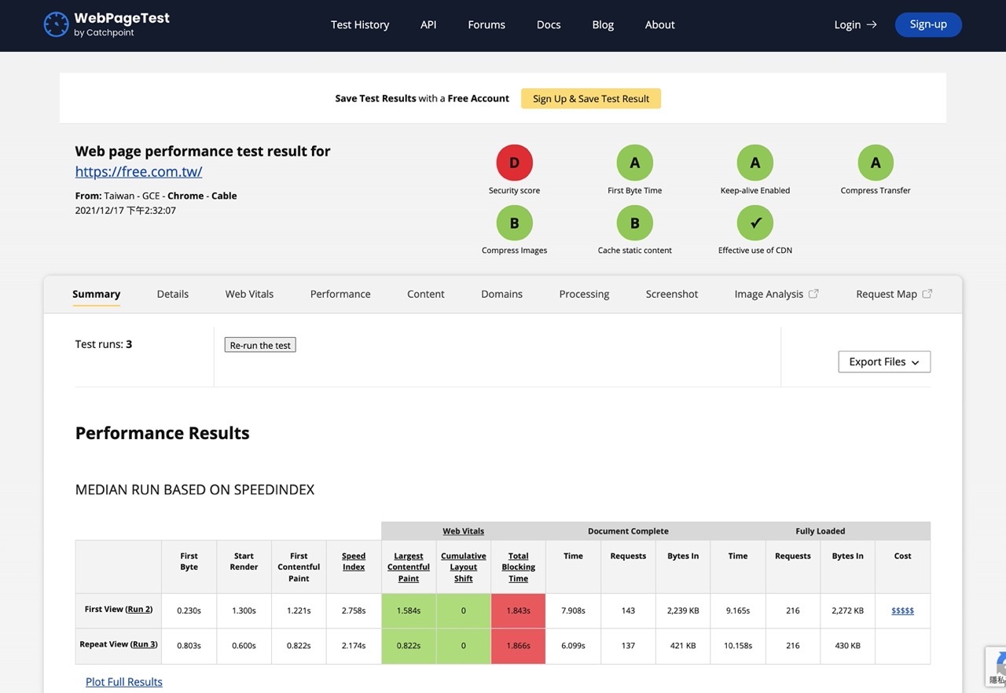Click the reCAPTCHA badge at bottom right
This screenshot has height=693, width=1006.
point(996,666)
